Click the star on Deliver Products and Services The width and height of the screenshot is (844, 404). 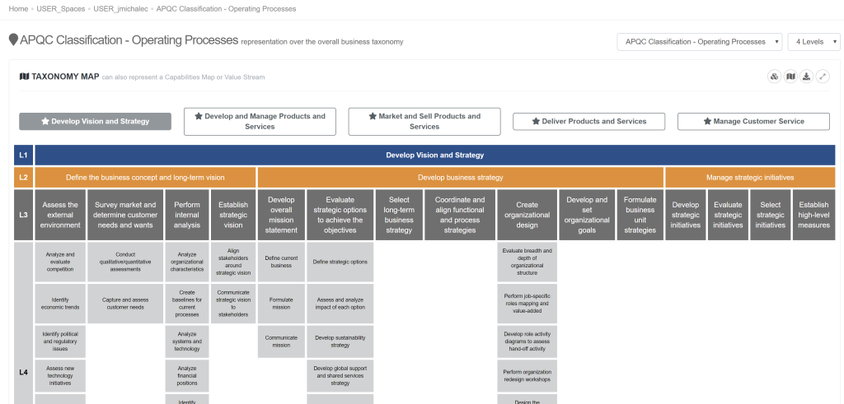(536, 122)
